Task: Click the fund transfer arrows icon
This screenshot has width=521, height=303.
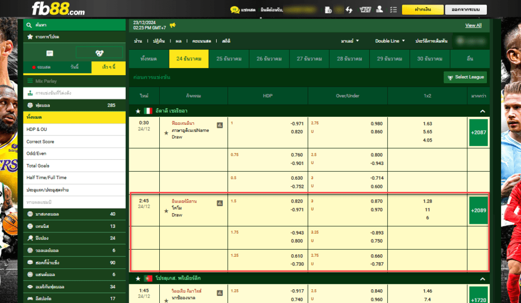Action: (349, 10)
